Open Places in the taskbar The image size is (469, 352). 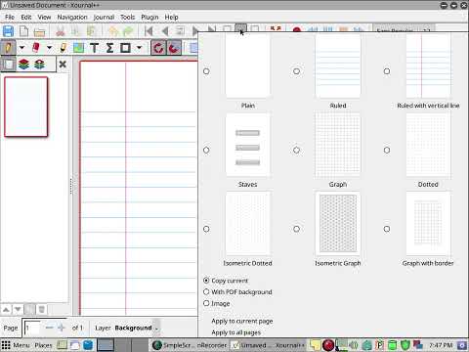(43, 345)
